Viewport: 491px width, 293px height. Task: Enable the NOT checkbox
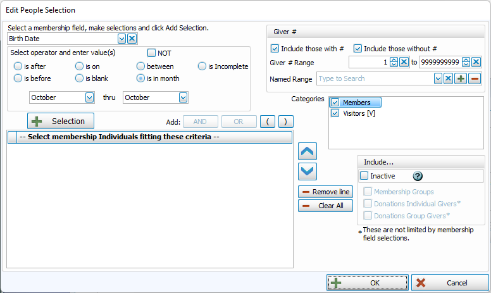[152, 53]
